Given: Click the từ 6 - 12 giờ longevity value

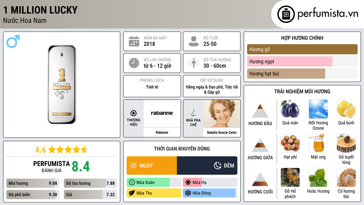Looking at the screenshot, I should pyautogui.click(x=157, y=66).
